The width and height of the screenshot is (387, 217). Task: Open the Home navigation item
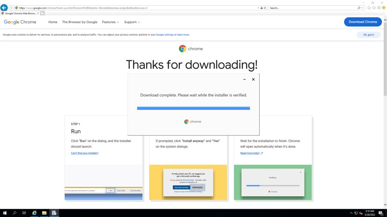coord(53,22)
